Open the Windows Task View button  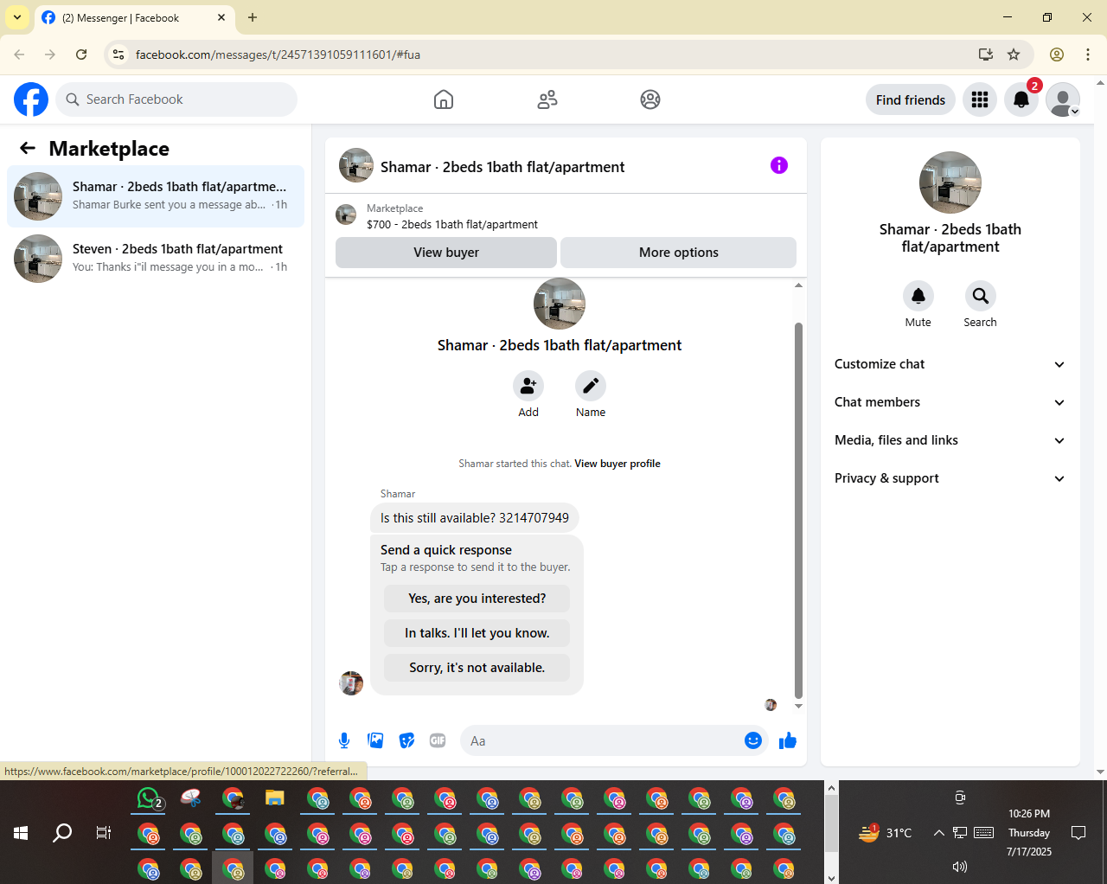(104, 833)
